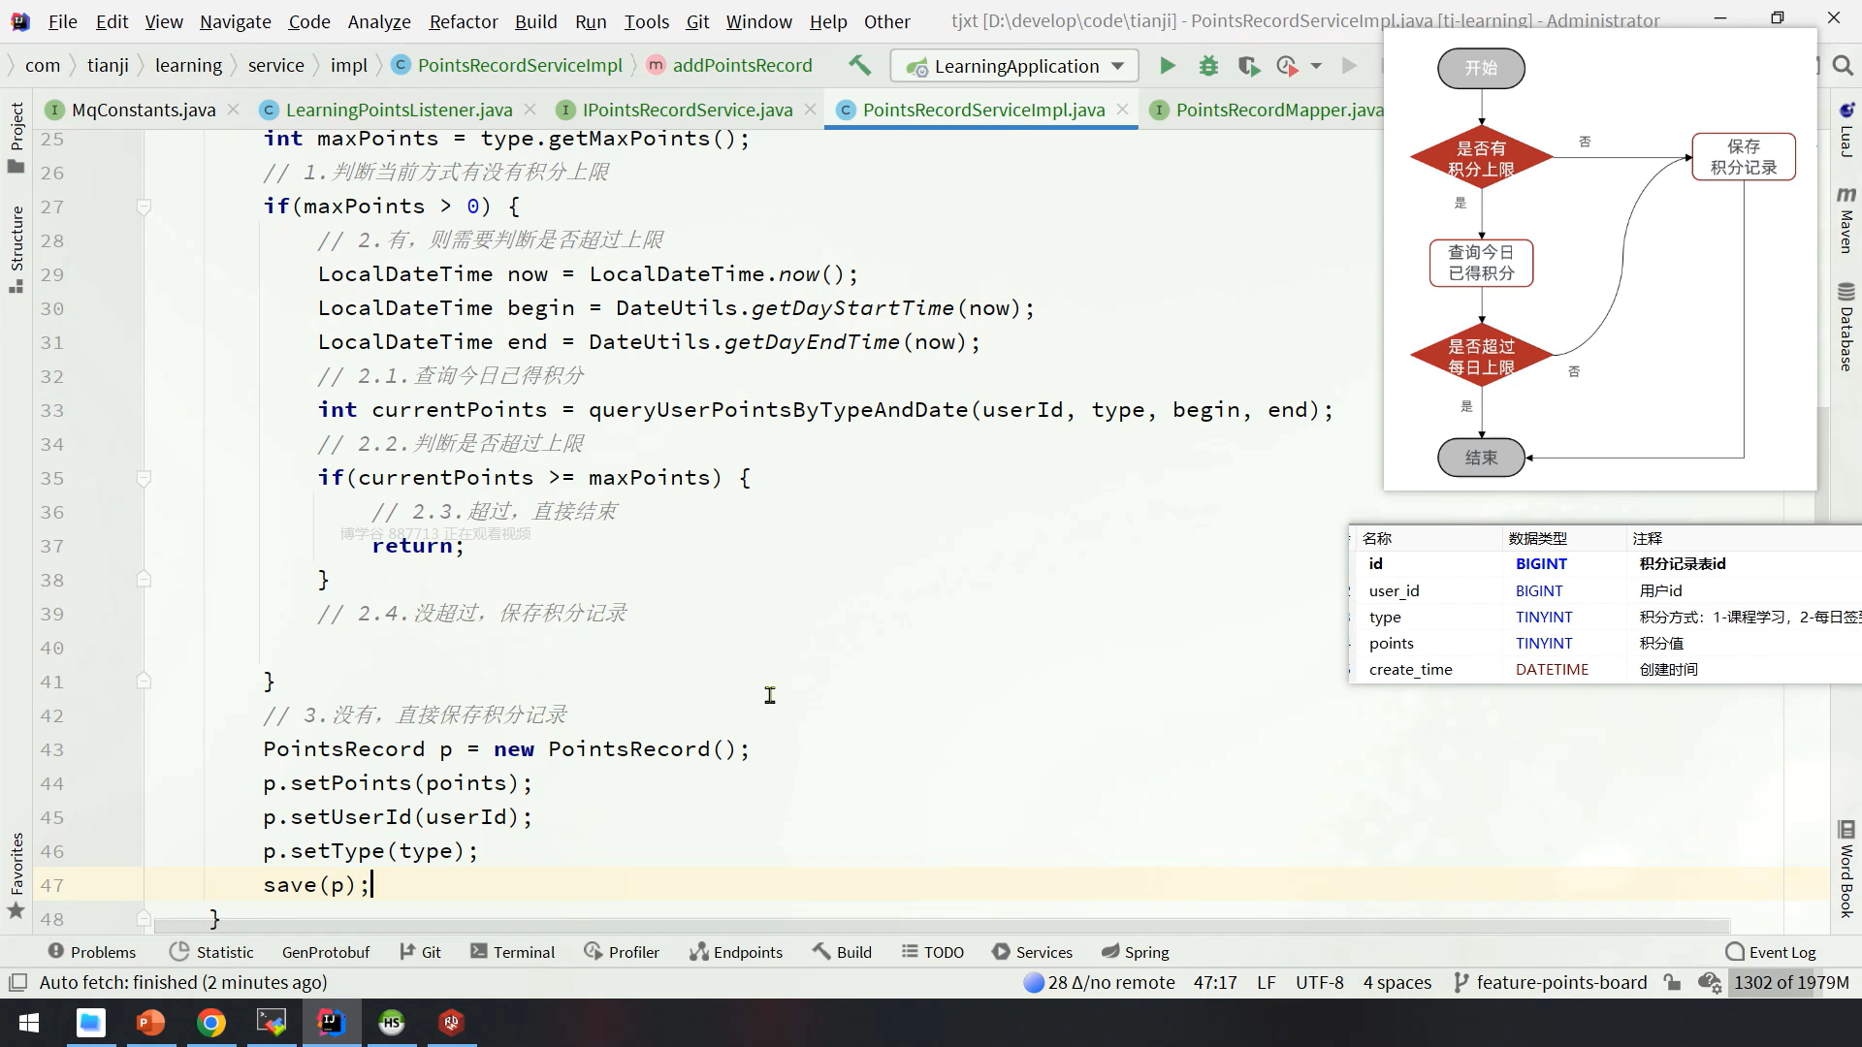
Task: Click the green Run button
Action: [1168, 66]
